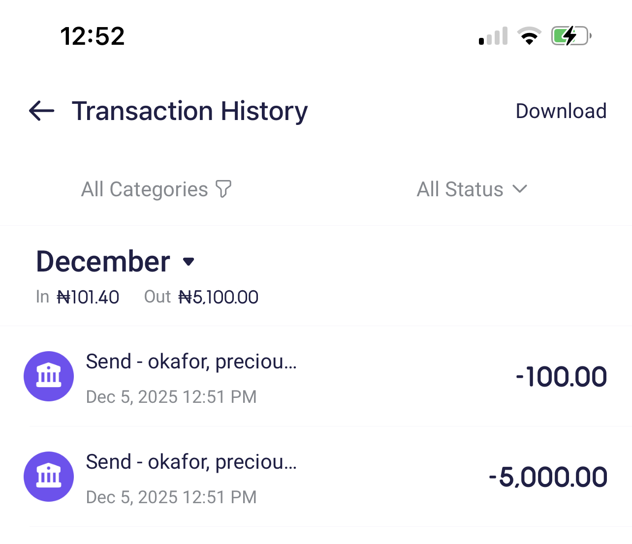Expand the All Status chevron
Viewport: 632px width, 544px height.
520,189
